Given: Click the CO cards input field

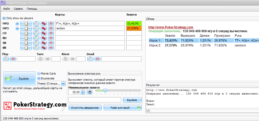Looking at the screenshot, I should pyautogui.click(x=90, y=33).
